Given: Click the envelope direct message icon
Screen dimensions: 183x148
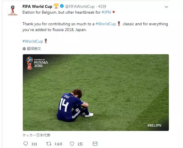Looking at the screenshot, I should [95, 144].
